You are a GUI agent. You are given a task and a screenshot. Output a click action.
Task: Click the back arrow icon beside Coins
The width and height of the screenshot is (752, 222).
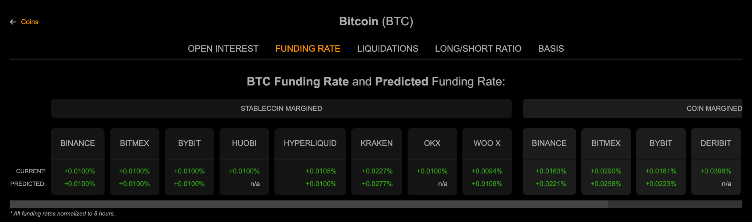(x=13, y=22)
